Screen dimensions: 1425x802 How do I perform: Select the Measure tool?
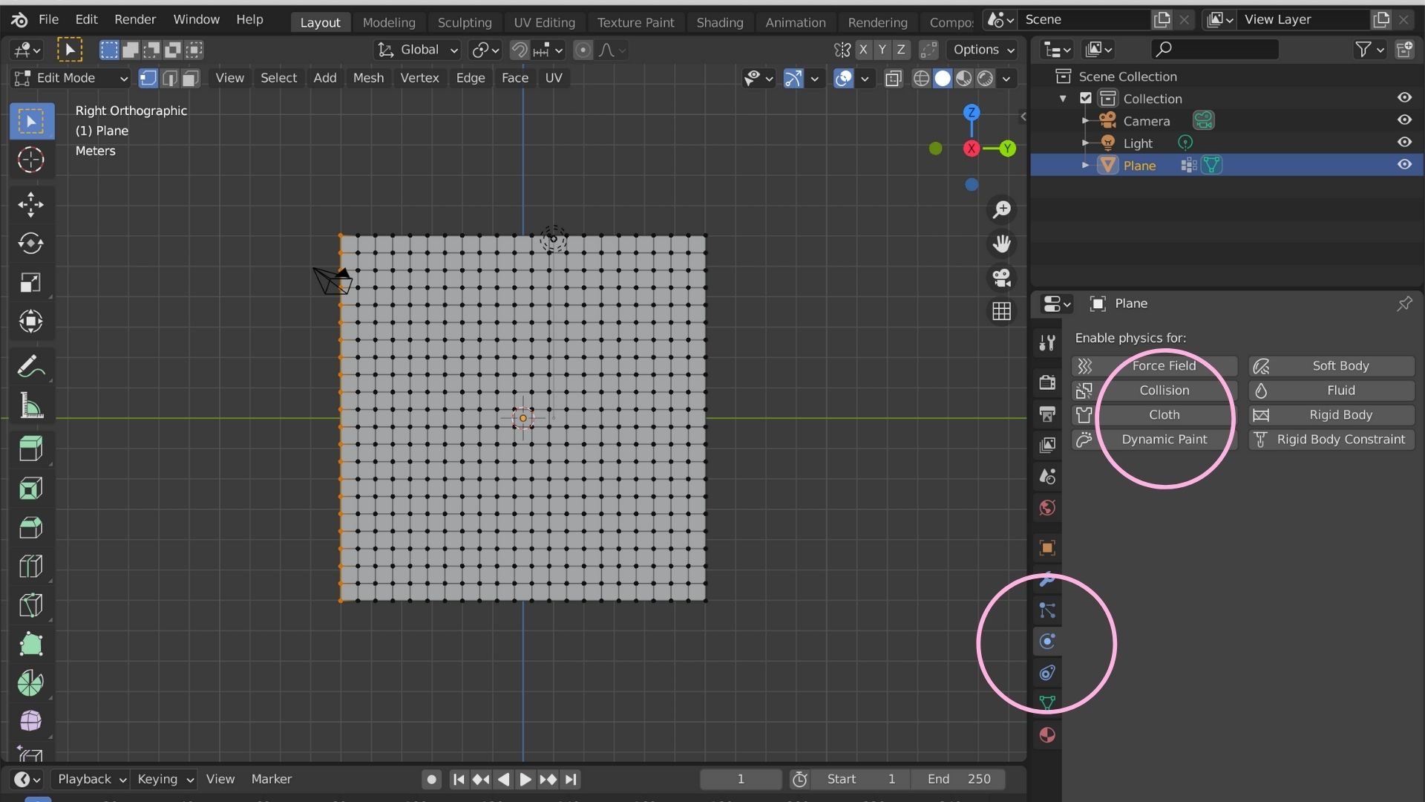click(31, 405)
